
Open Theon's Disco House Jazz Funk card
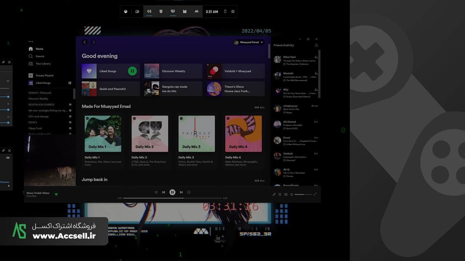[x=236, y=89]
